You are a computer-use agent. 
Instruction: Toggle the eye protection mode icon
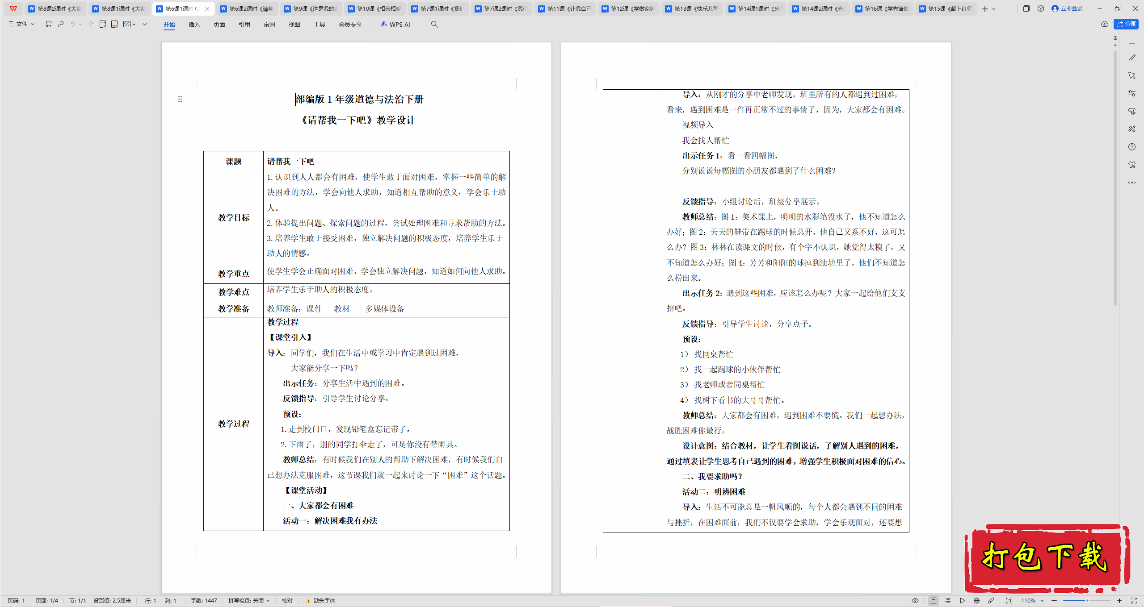pos(915,601)
